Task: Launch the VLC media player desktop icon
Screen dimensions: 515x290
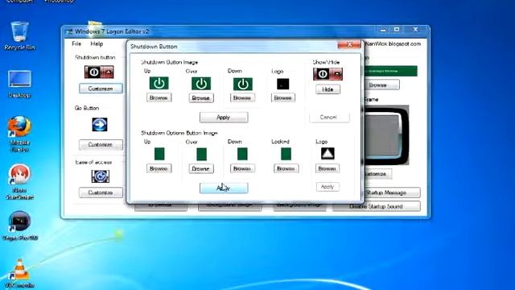Action: [x=19, y=274]
